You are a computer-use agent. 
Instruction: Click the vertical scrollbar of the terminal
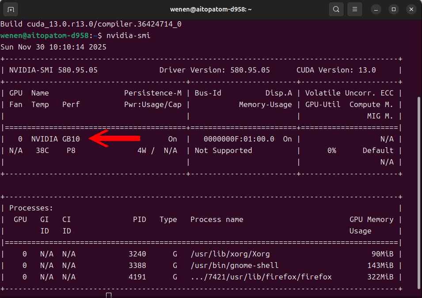click(x=419, y=177)
